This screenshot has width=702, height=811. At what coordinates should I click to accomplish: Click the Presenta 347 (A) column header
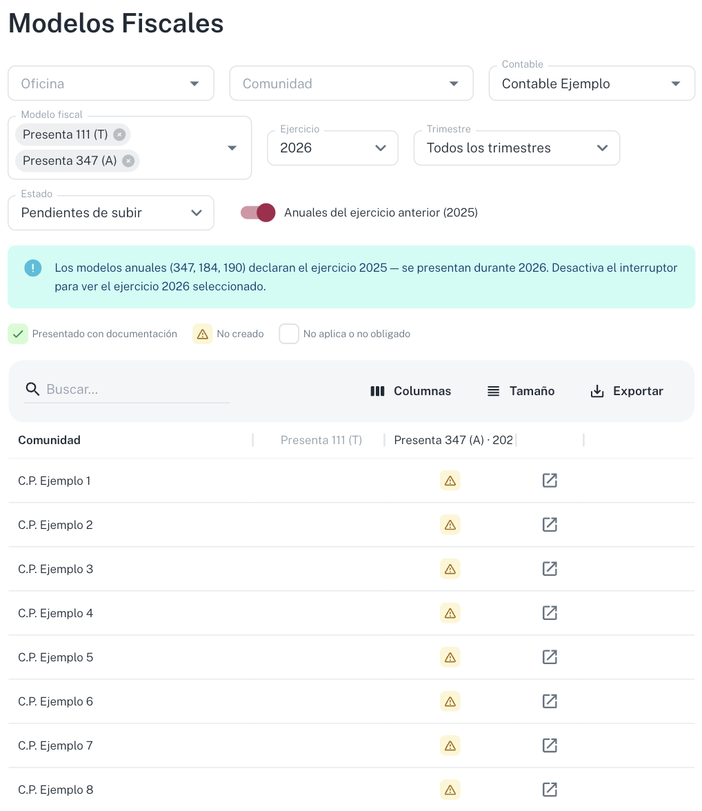click(x=454, y=440)
